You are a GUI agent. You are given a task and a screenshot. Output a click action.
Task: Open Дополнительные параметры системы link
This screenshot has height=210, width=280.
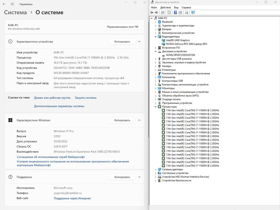pyautogui.click(x=59, y=106)
